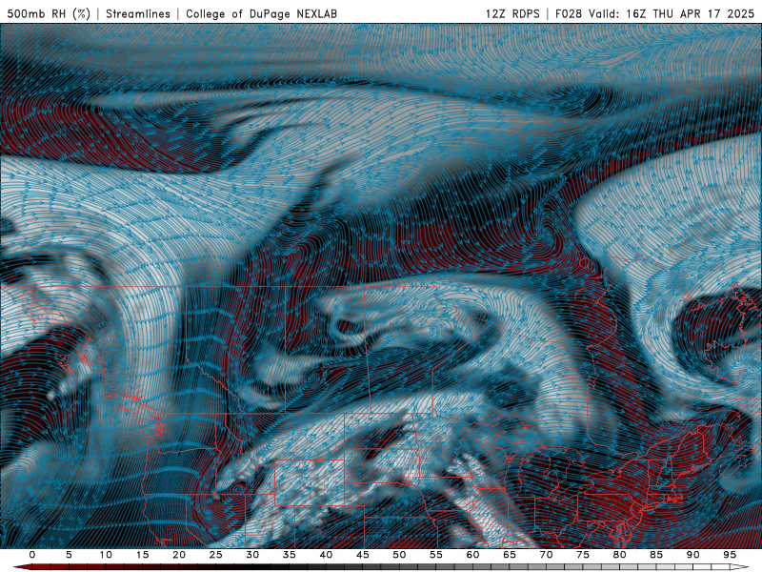Click the '500mb RH (%)' title text
Viewport: 762px width, 572px height.
coord(49,13)
